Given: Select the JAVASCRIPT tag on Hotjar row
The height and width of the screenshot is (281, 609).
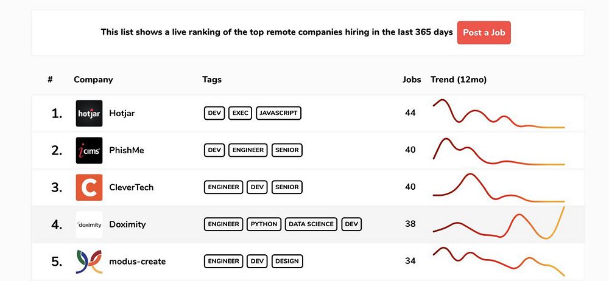Looking at the screenshot, I should tap(278, 113).
